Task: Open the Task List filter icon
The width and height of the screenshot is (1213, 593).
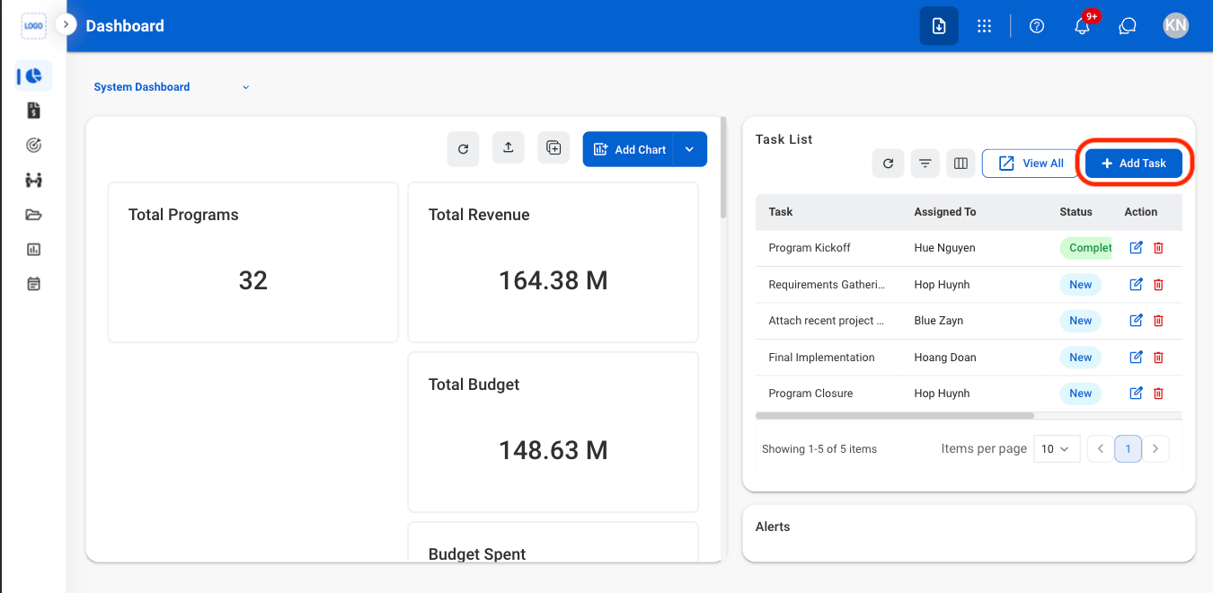Action: (925, 164)
